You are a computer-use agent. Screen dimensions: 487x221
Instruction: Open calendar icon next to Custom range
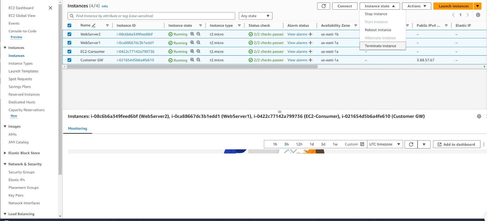tap(362, 144)
